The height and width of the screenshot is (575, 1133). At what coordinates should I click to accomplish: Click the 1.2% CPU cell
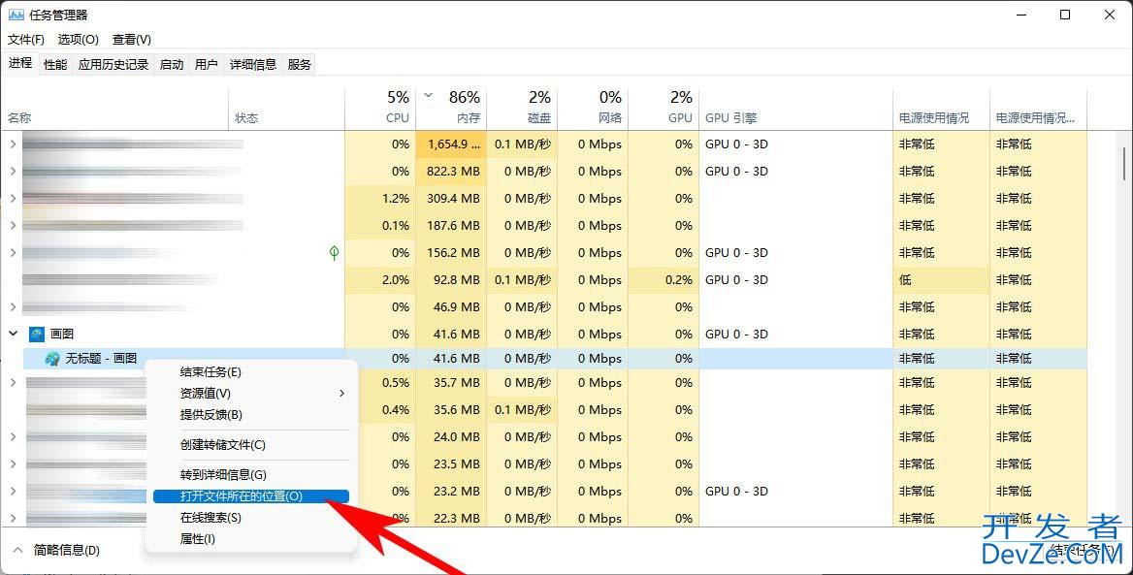[380, 198]
